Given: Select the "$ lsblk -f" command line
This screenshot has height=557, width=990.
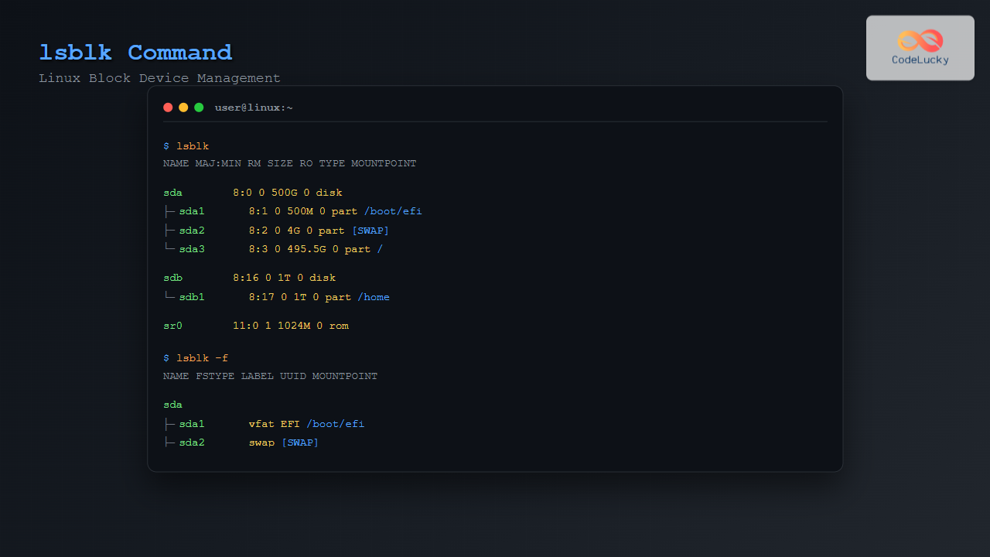Looking at the screenshot, I should (196, 358).
